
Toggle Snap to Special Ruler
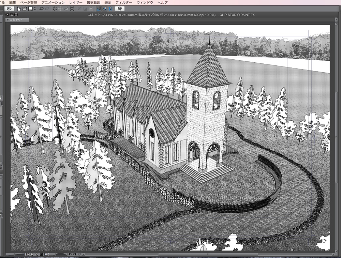pyautogui.click(x=104, y=9)
